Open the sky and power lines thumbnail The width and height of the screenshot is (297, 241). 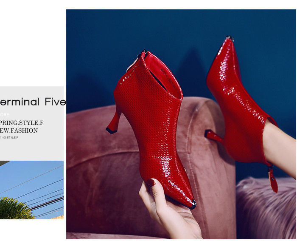pyautogui.click(x=32, y=190)
